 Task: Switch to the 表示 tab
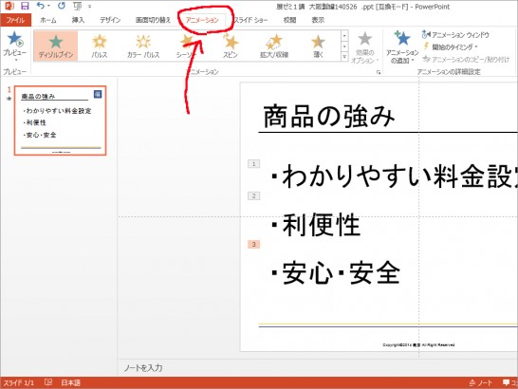318,20
